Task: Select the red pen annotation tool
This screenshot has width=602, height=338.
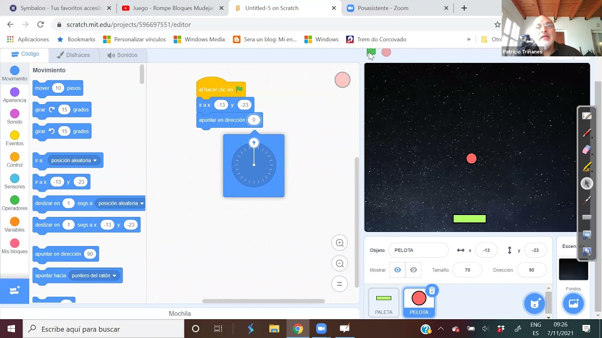Action: 586,133
